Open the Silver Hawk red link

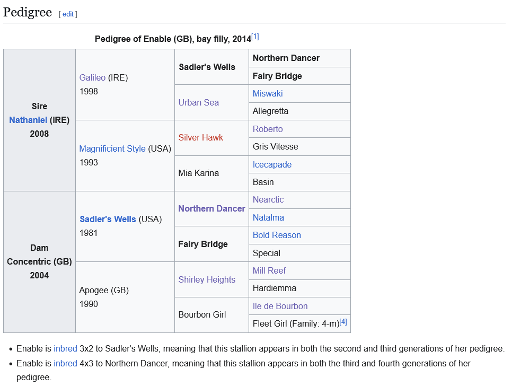(200, 137)
